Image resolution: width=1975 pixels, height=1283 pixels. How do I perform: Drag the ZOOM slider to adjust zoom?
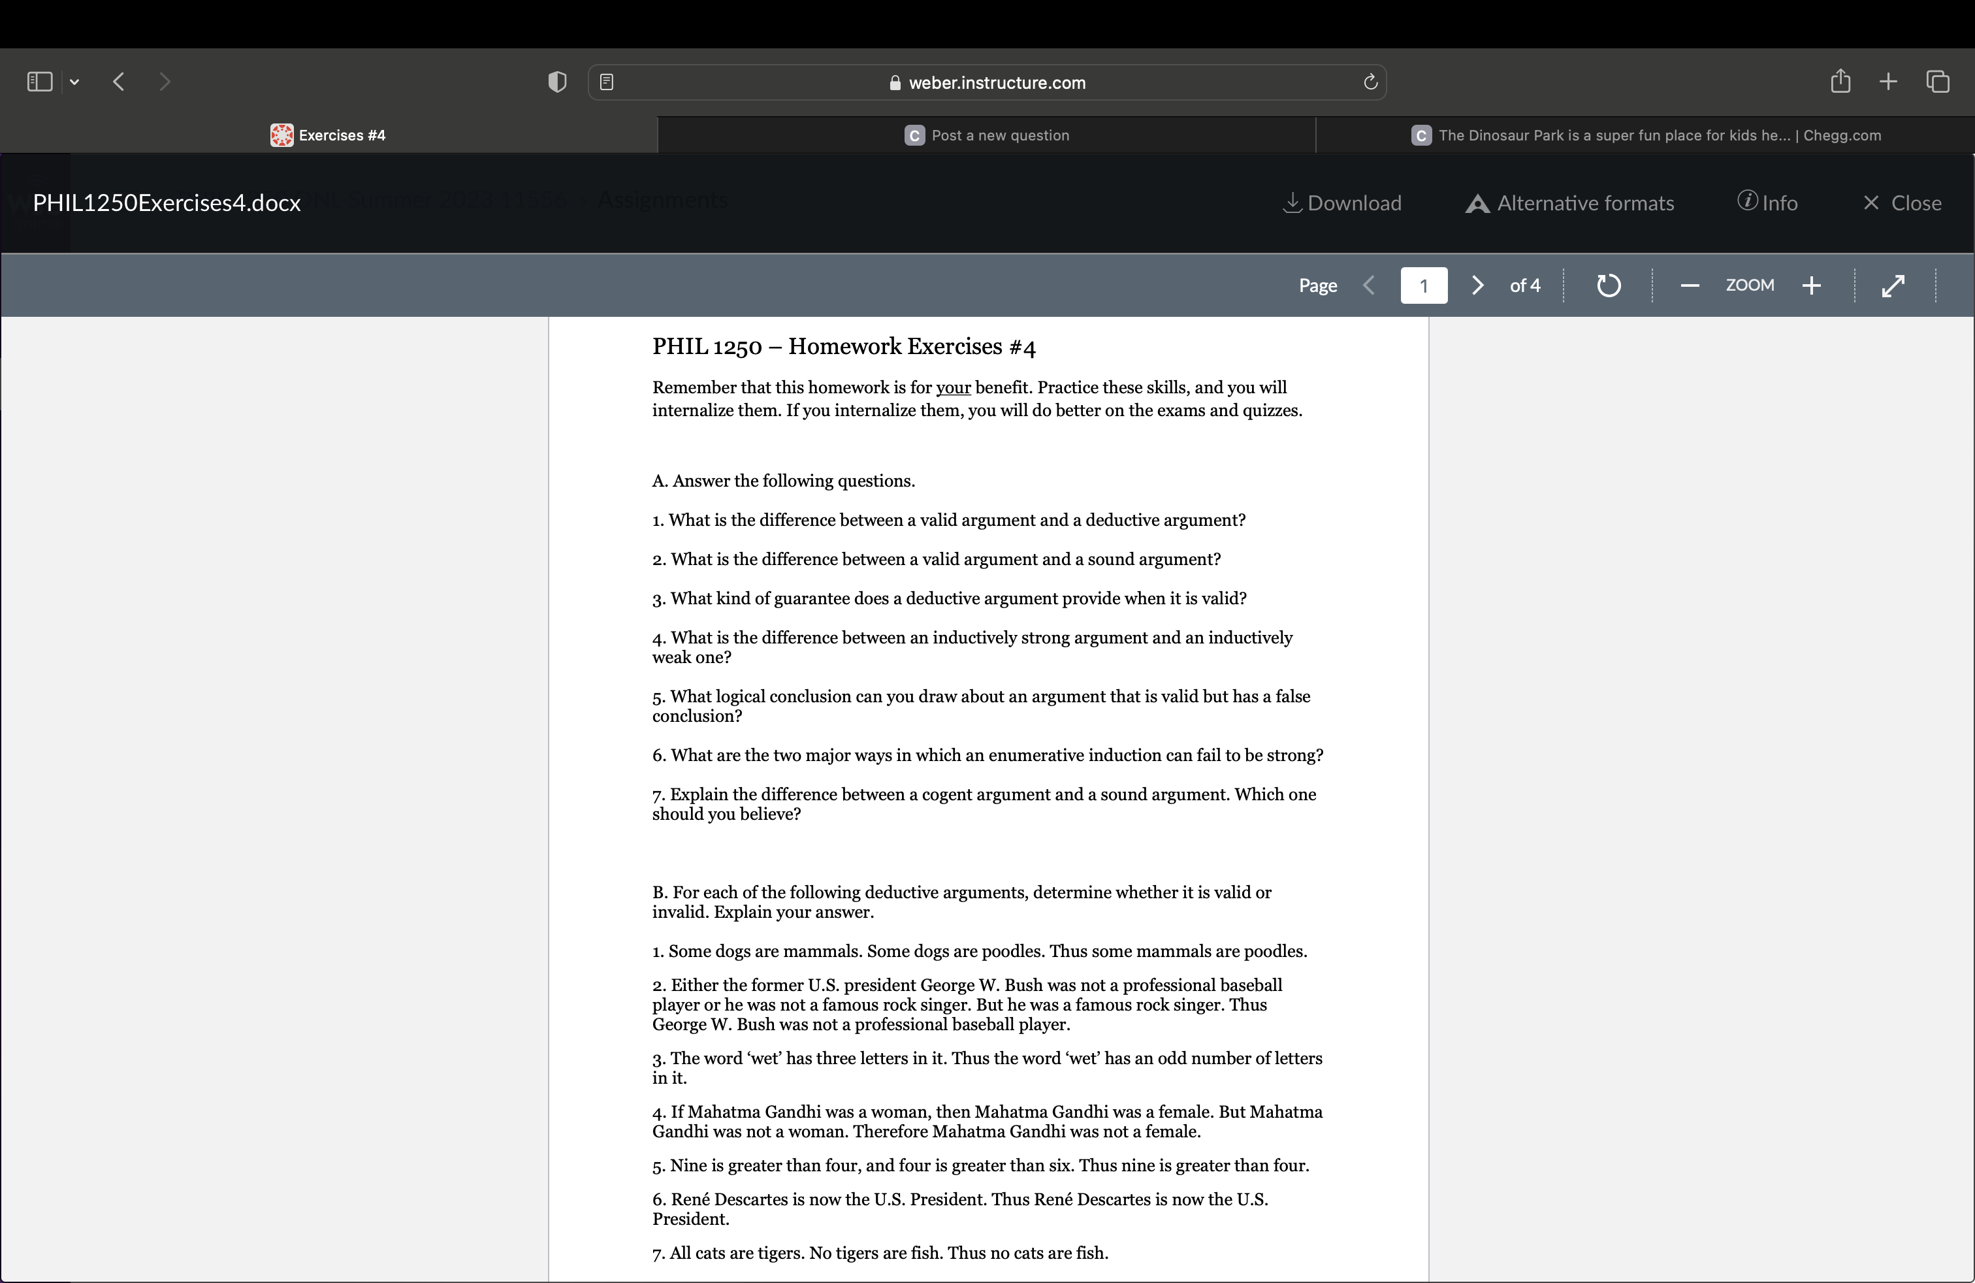pos(1750,285)
